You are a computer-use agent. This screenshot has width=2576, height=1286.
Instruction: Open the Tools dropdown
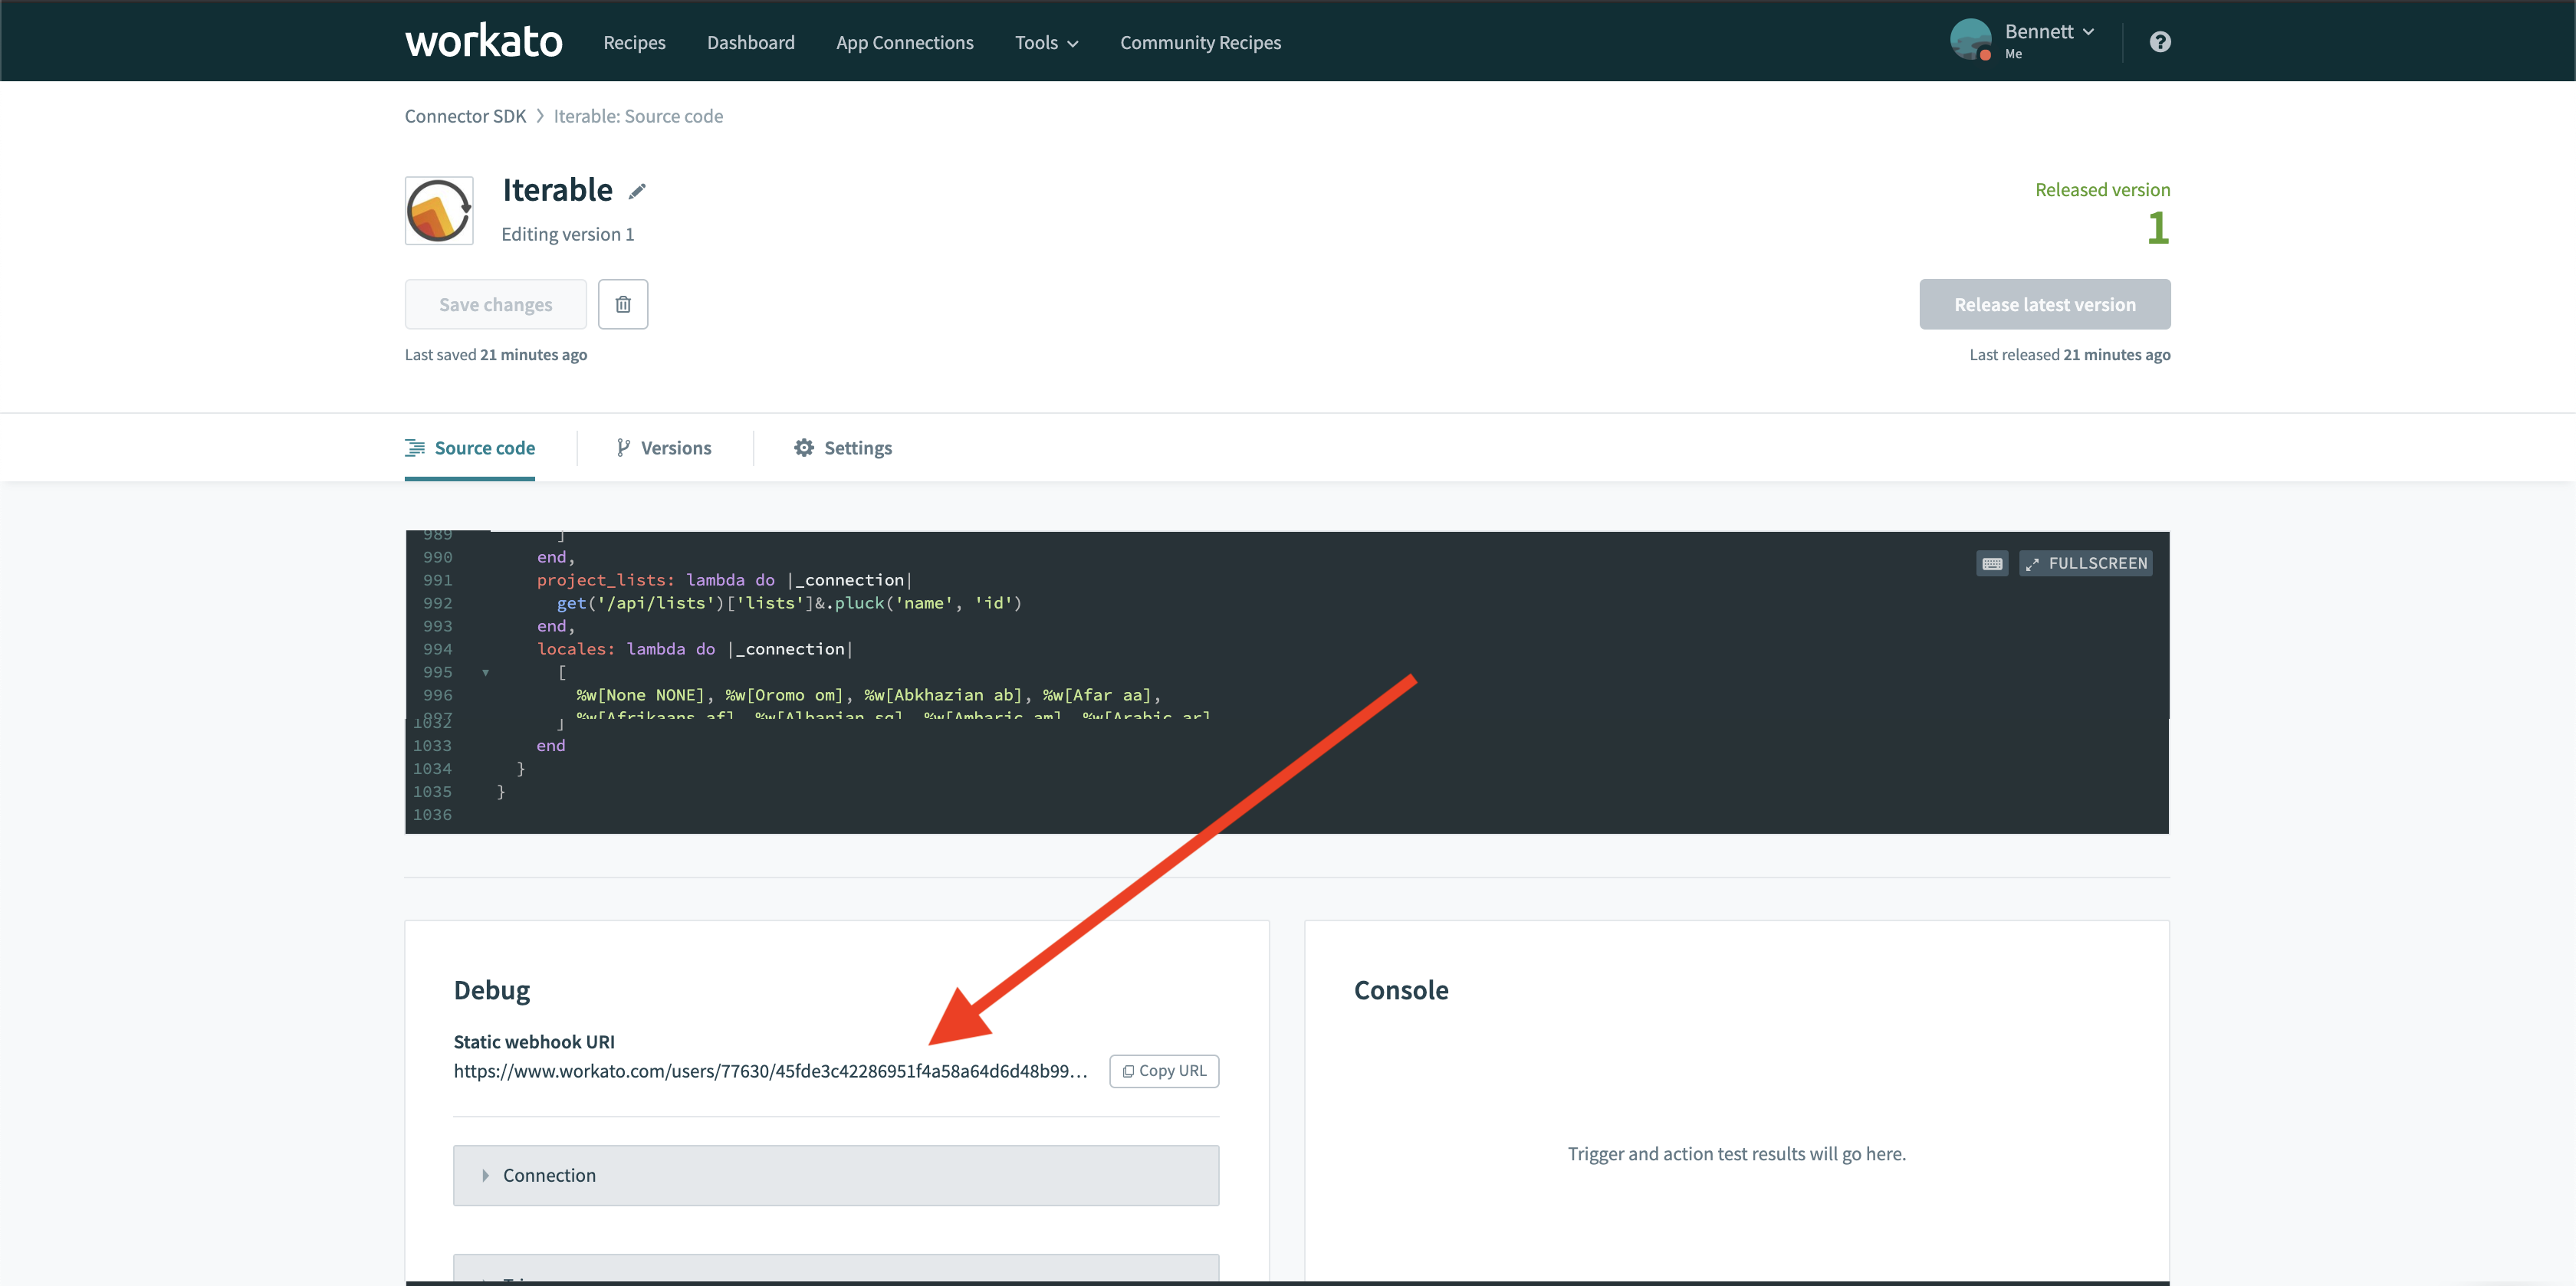point(1046,42)
